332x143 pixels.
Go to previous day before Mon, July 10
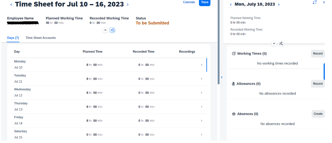(231, 4)
